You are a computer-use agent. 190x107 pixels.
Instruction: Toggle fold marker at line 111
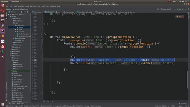42,70
